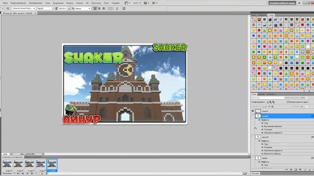
Task: Click the warp text icon
Action: [117, 8]
